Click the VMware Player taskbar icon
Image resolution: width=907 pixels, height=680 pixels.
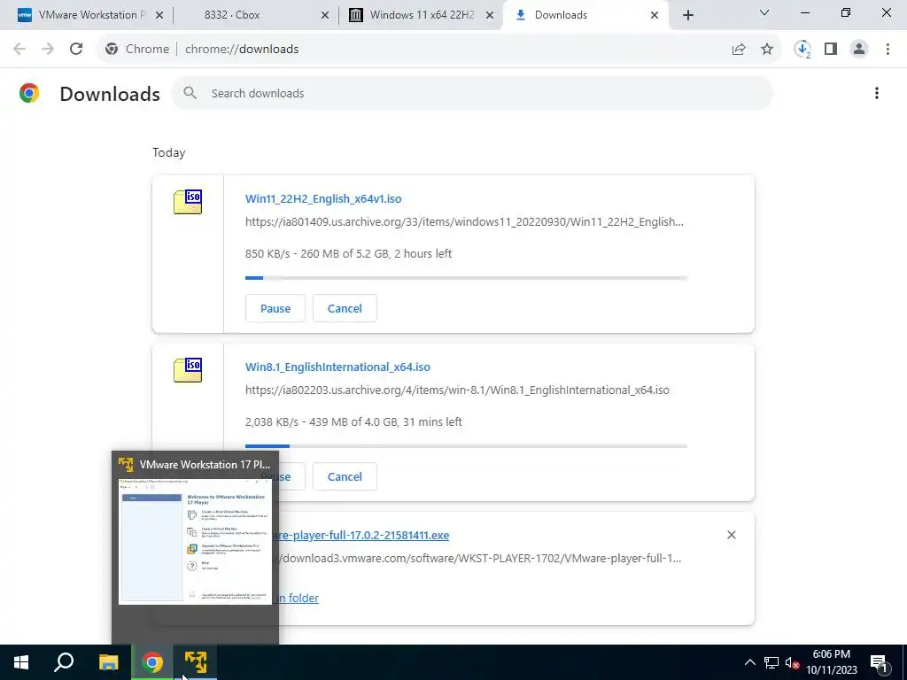point(196,662)
